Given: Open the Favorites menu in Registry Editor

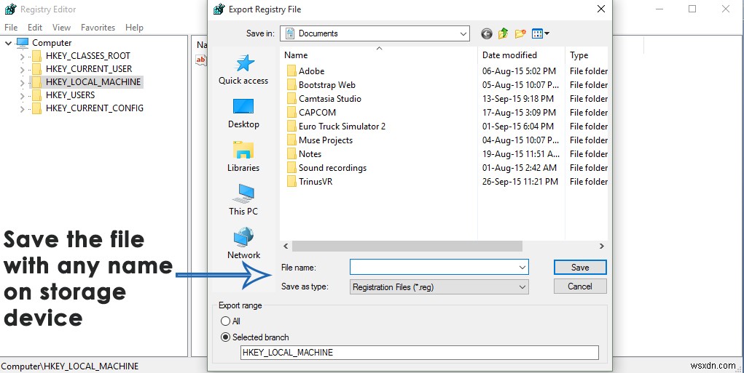Looking at the screenshot, I should coord(98,28).
